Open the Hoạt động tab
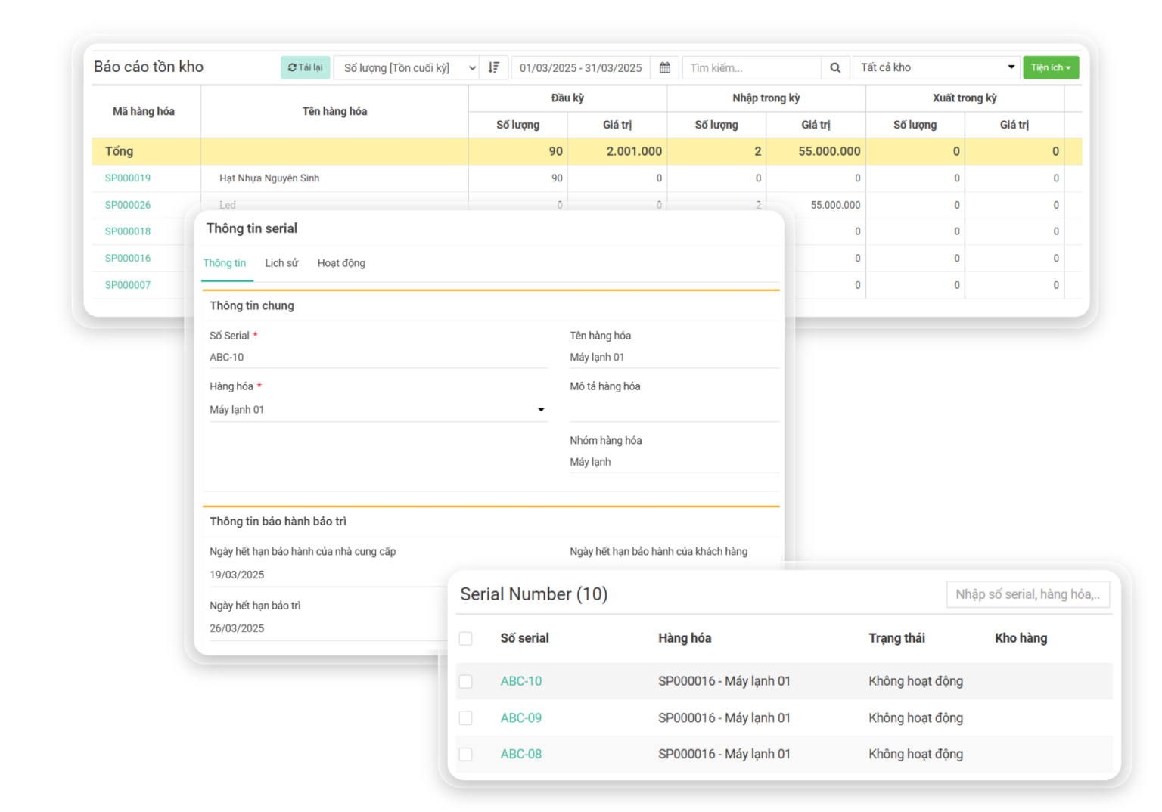Image resolution: width=1162 pixels, height=812 pixels. 341,263
